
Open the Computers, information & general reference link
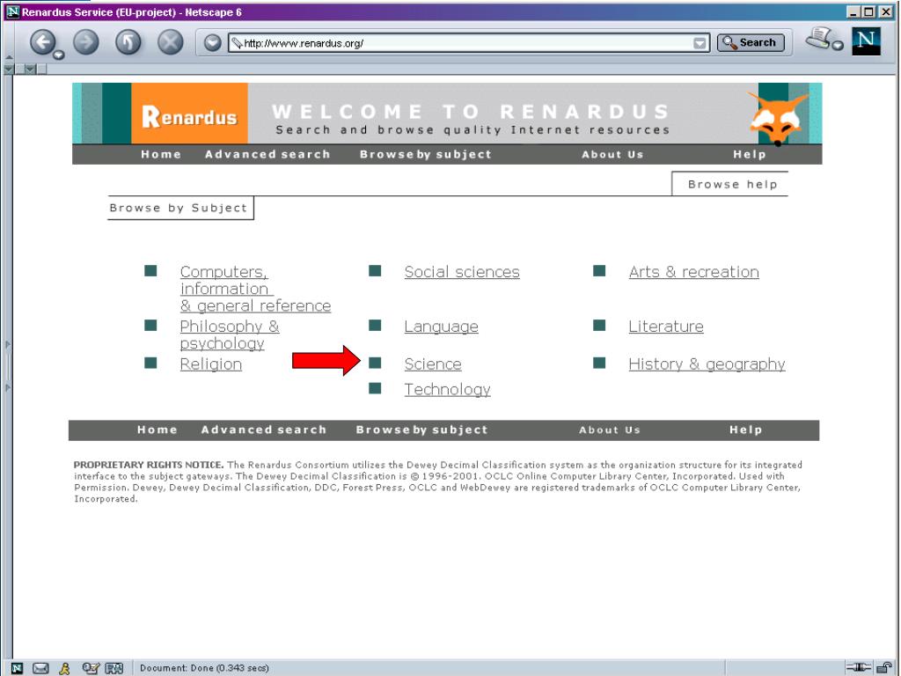(256, 289)
